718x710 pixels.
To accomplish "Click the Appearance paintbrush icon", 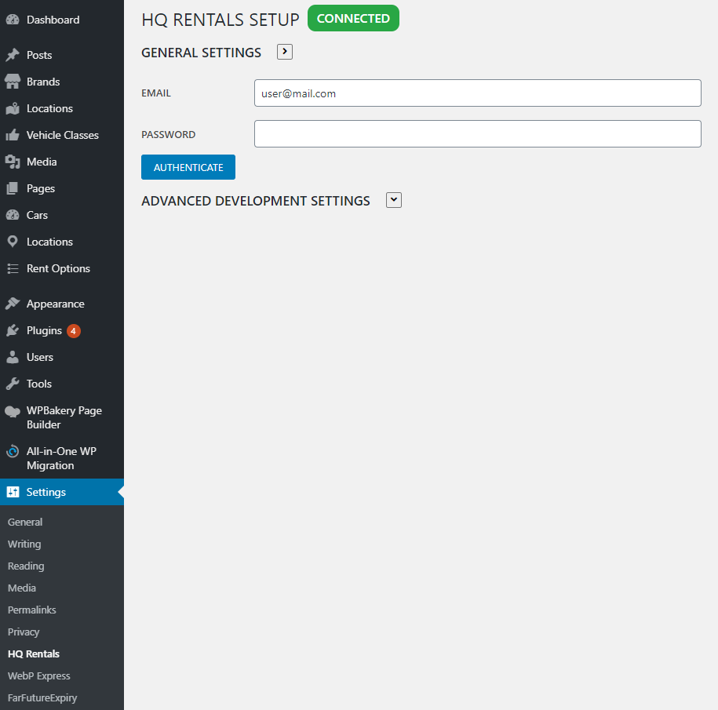I will point(13,304).
